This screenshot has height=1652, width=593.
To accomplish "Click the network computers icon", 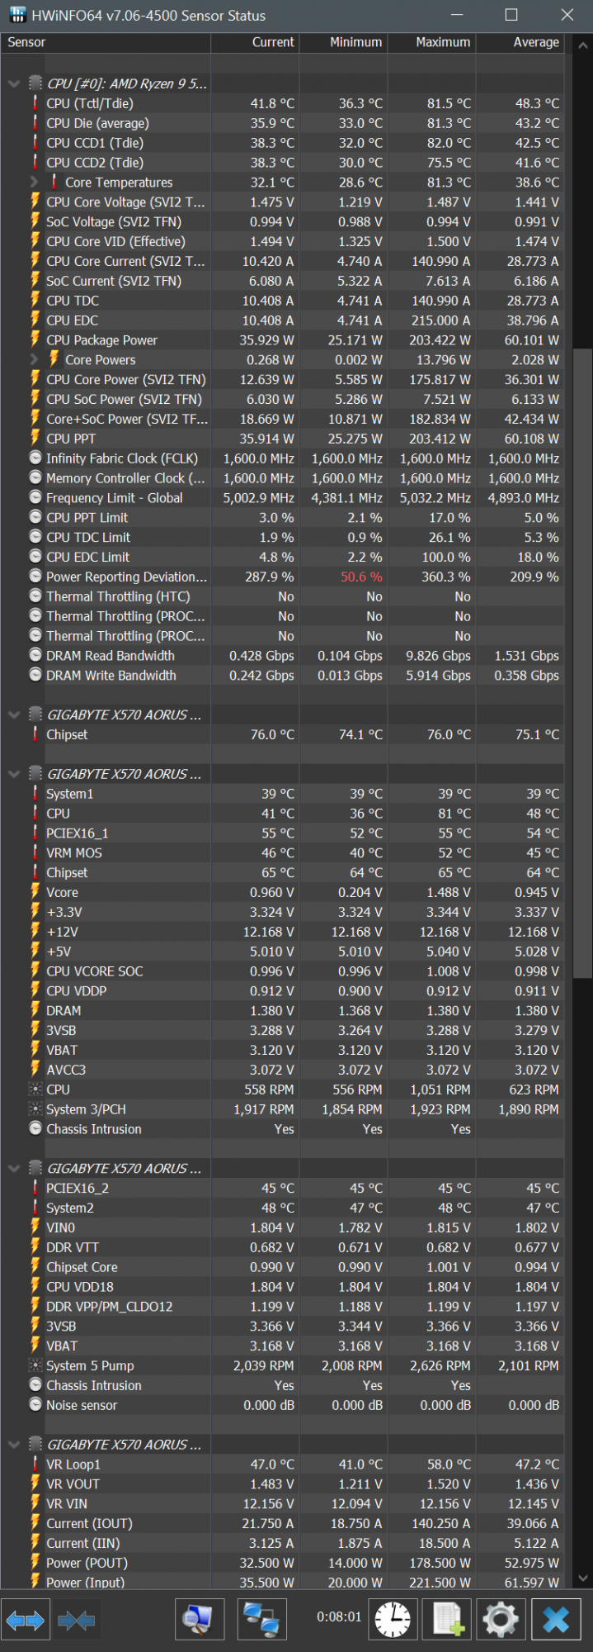I will [261, 1620].
